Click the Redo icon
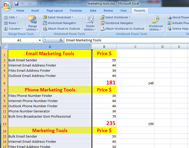This screenshot has height=148, width=189. tap(30, 4)
